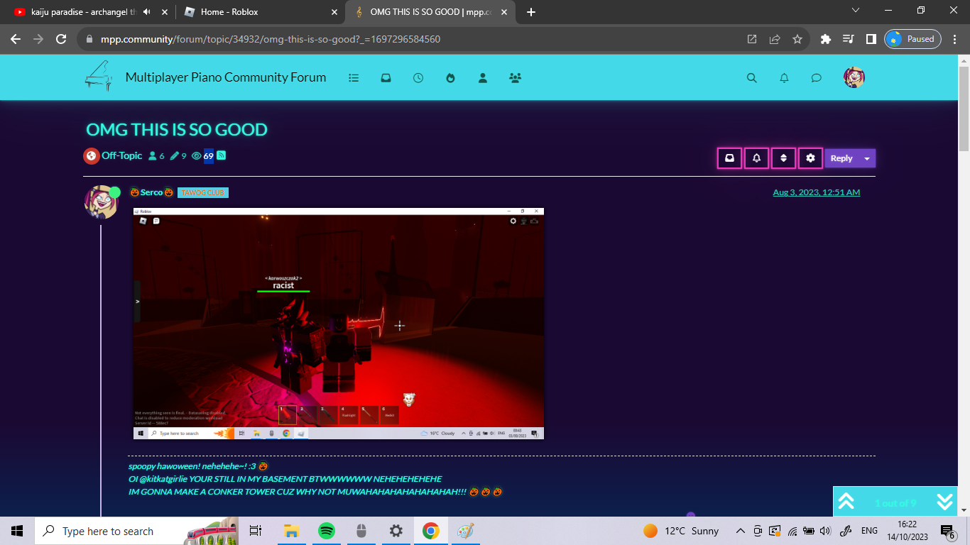Open Windows notification center icon
Image resolution: width=970 pixels, height=545 pixels.
pyautogui.click(x=947, y=531)
